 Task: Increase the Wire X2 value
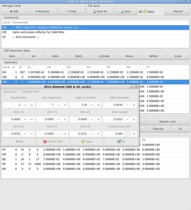[32, 134]
